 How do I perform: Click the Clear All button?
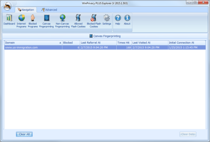click(x=24, y=134)
